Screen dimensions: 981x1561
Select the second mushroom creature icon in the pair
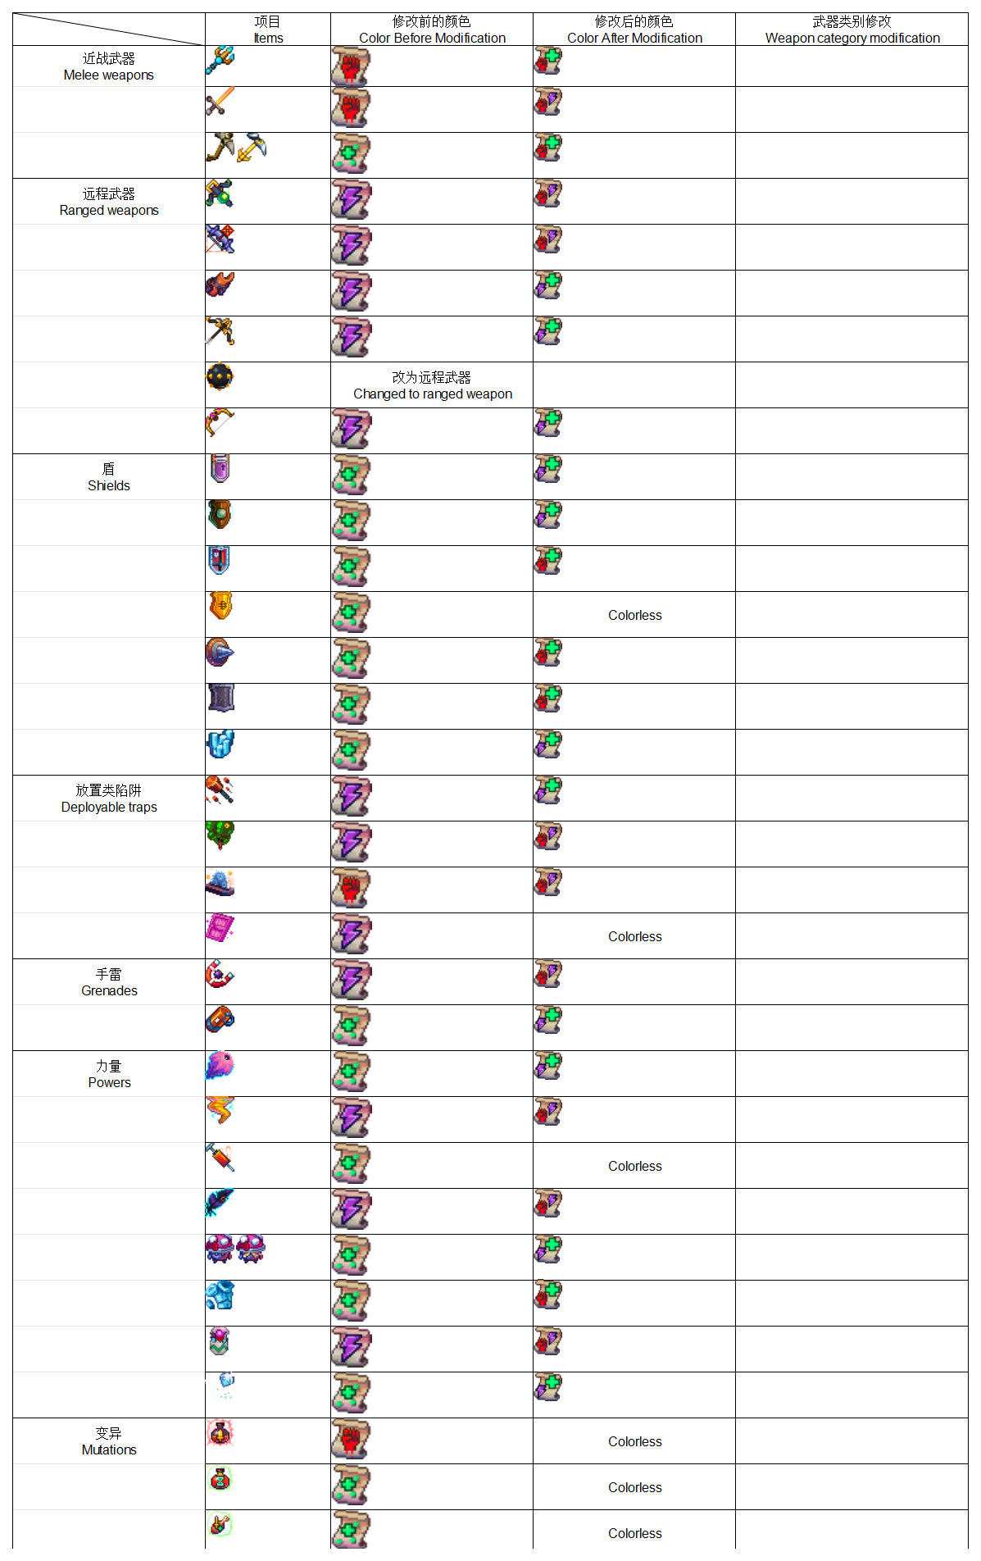[x=251, y=1249]
